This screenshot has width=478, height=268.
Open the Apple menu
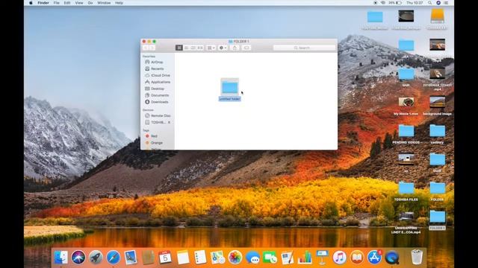(31, 3)
